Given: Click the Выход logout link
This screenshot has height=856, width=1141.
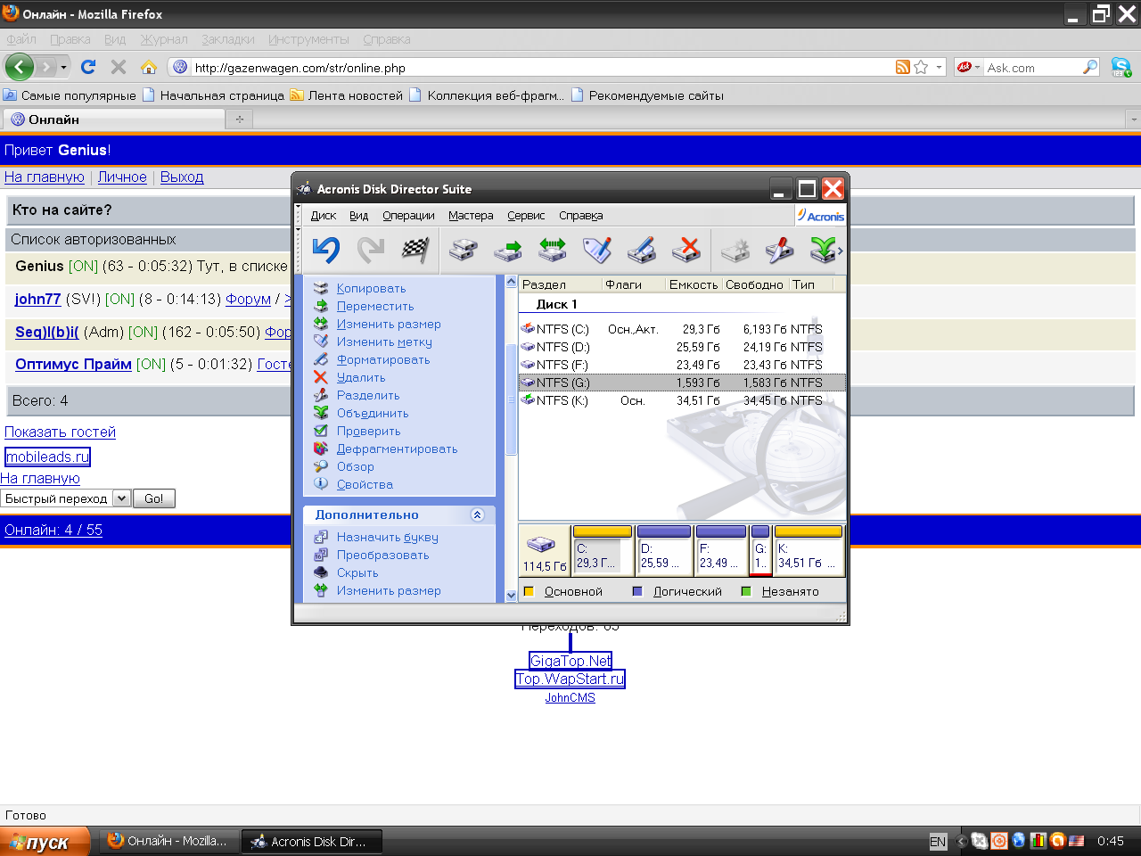Looking at the screenshot, I should [x=182, y=177].
